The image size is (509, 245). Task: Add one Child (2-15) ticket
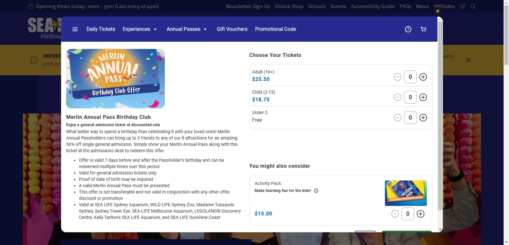coord(423,97)
